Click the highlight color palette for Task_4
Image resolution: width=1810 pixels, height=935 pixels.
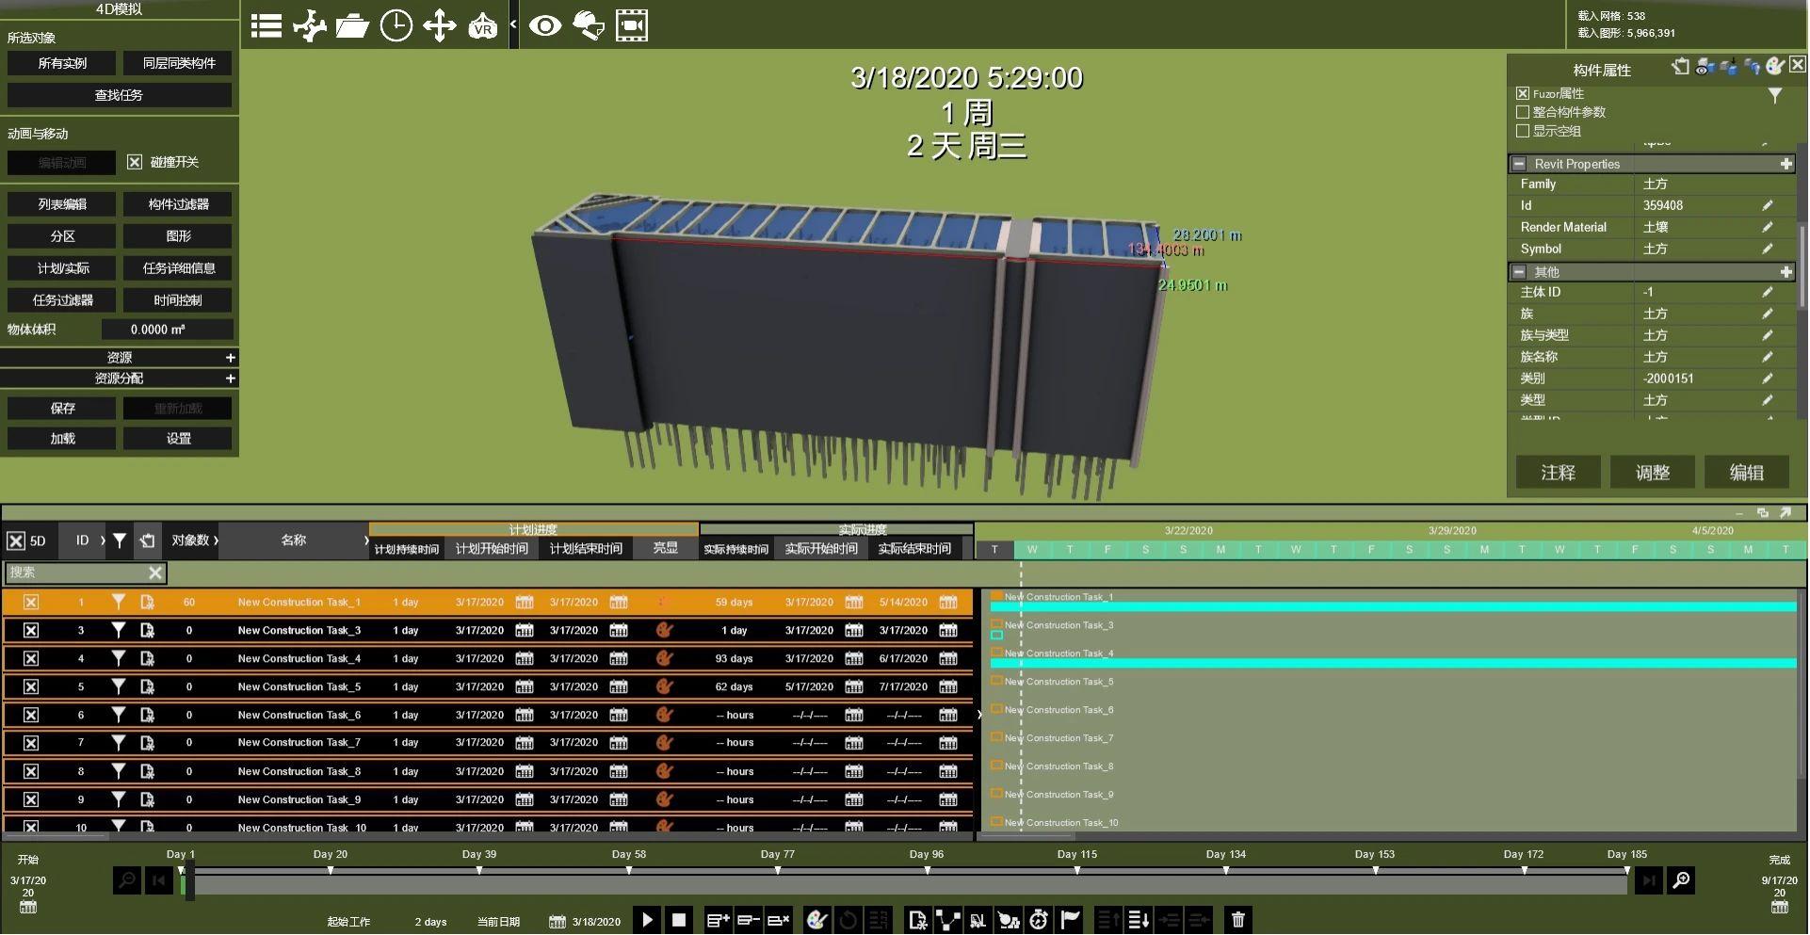(665, 658)
